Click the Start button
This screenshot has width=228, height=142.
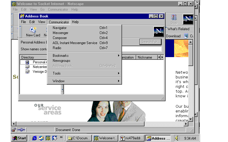[19, 138]
